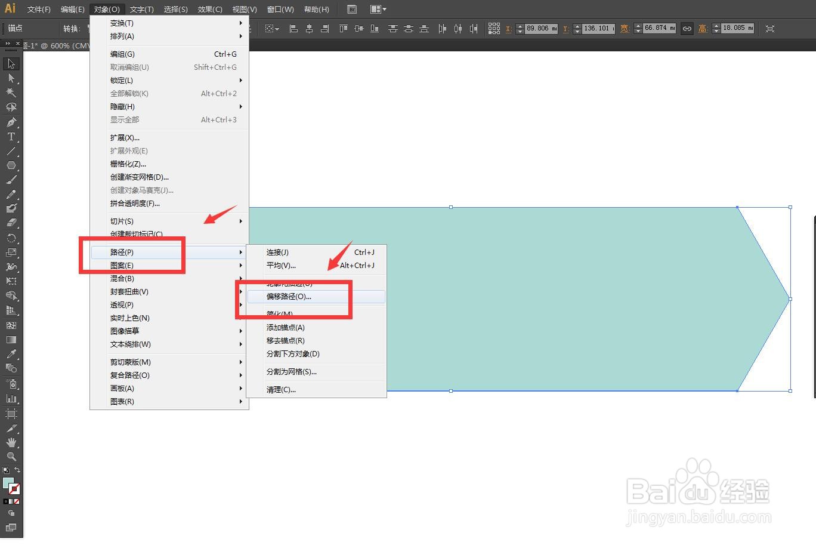Select the Eyedropper tool
Screen dimensions: 816x545
(x=11, y=354)
